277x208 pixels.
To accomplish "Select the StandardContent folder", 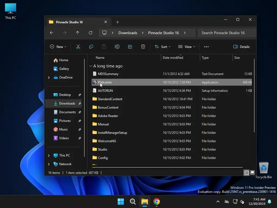I will point(172,99).
